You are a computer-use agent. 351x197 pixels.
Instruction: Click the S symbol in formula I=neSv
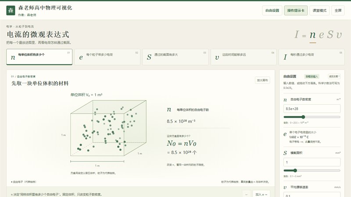(x=330, y=35)
